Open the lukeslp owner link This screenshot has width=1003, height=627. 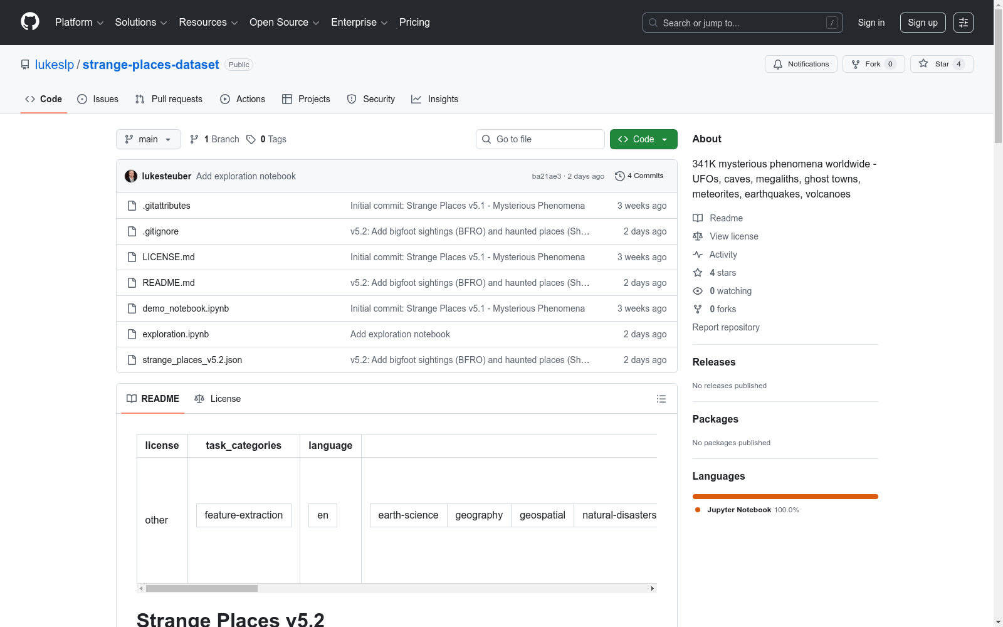click(x=55, y=65)
